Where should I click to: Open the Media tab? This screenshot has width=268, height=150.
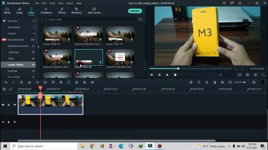click(7, 11)
